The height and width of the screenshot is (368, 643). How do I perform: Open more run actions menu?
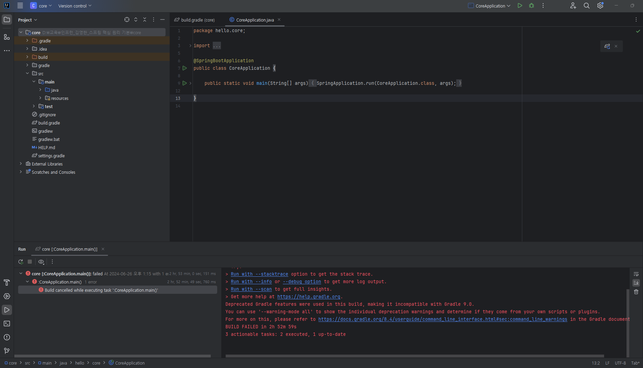click(543, 5)
